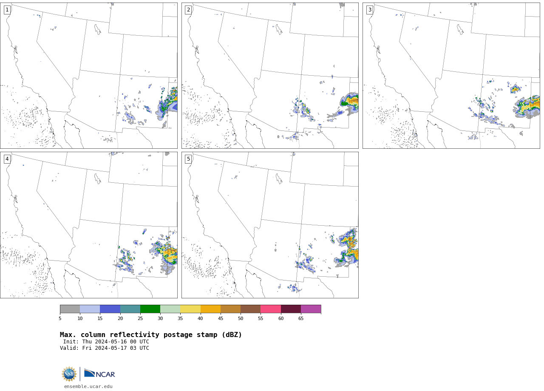Image resolution: width=544 pixels, height=391 pixels.
Task: Click the colorbar tick label 30
Action: click(160, 319)
